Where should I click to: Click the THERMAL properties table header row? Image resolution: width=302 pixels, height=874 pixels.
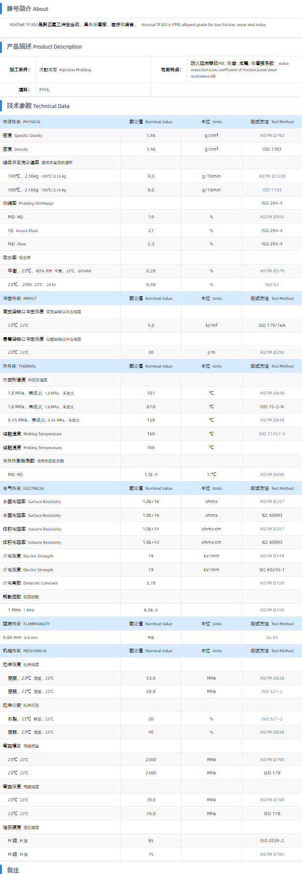pyautogui.click(x=151, y=366)
